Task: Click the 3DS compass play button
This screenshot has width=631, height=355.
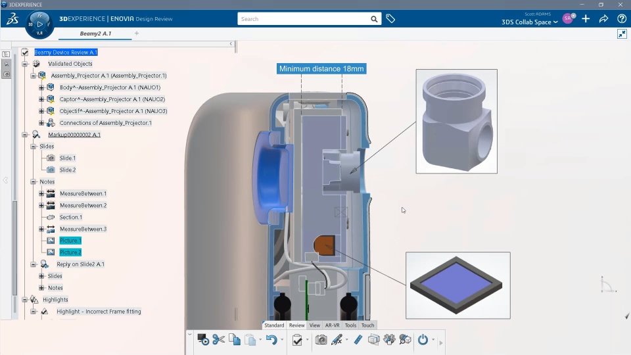Action: (x=39, y=24)
